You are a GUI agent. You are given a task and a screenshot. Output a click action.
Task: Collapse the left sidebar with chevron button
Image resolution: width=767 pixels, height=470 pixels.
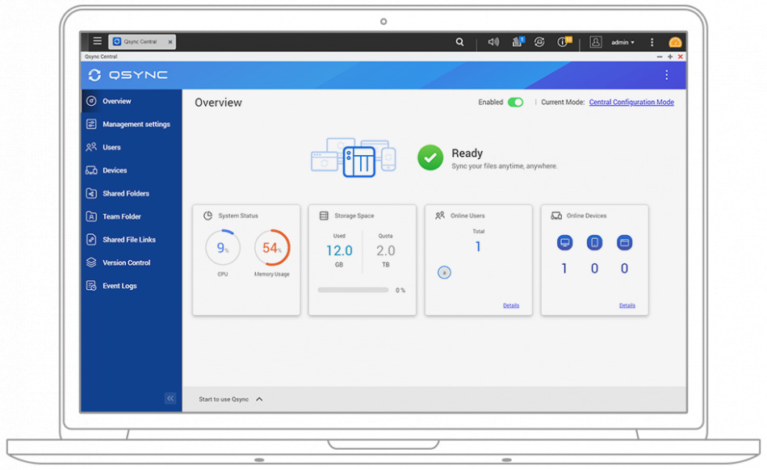pos(170,398)
